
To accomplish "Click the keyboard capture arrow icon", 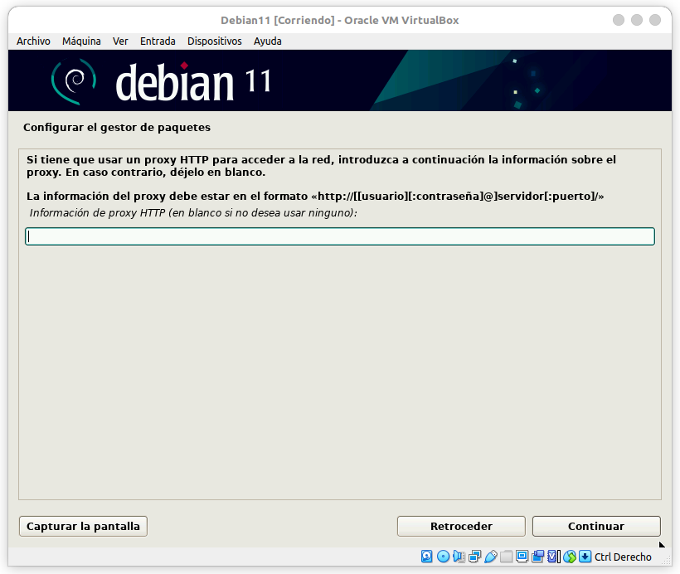I will click(585, 557).
